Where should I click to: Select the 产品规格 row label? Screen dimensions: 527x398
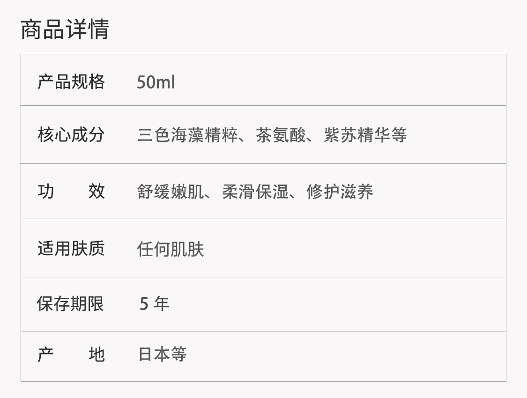(x=71, y=82)
